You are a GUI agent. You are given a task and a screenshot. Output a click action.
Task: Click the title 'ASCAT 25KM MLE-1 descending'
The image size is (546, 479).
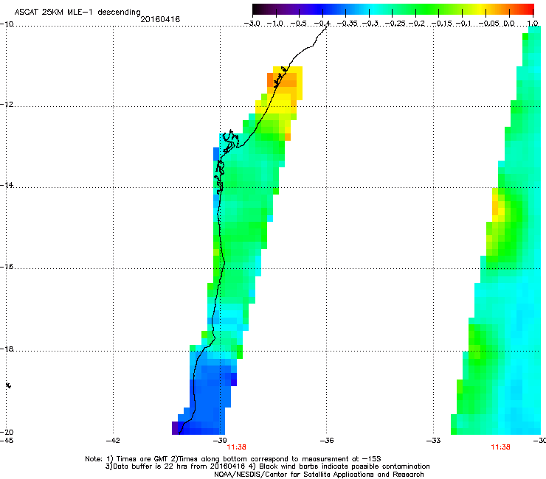coord(77,13)
